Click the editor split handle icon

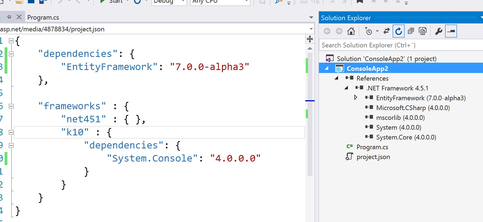(310, 39)
